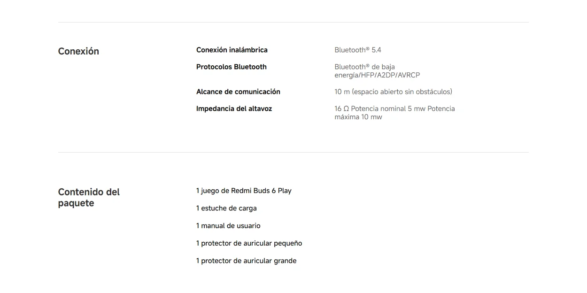Click the Bluetooth® 5.4 value
This screenshot has height=293, width=587.
(x=358, y=50)
